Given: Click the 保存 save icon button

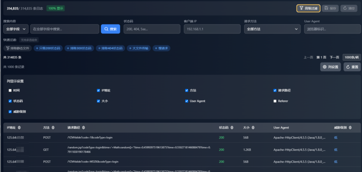Looking at the screenshot, I should pyautogui.click(x=330, y=8).
